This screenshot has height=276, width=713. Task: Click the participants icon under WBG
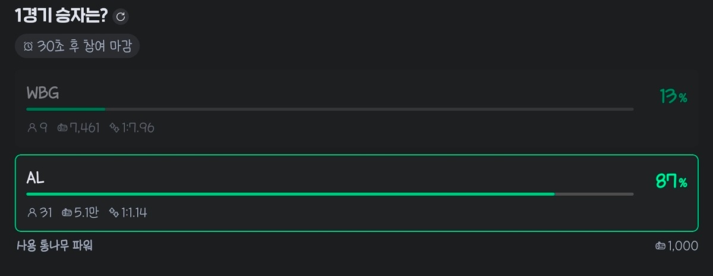coord(31,127)
